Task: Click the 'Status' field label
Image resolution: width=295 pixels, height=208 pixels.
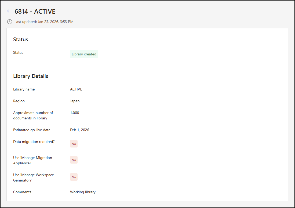Action: (x=18, y=52)
